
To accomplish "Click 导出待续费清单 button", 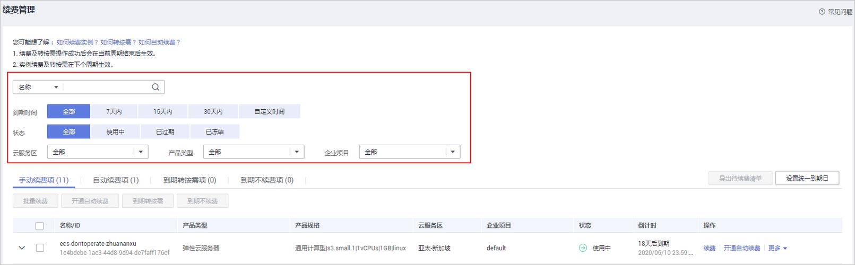I will [x=740, y=178].
